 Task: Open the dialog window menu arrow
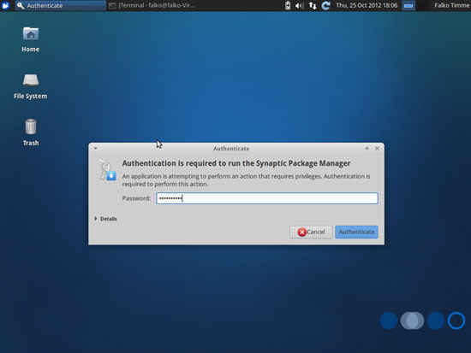96,148
